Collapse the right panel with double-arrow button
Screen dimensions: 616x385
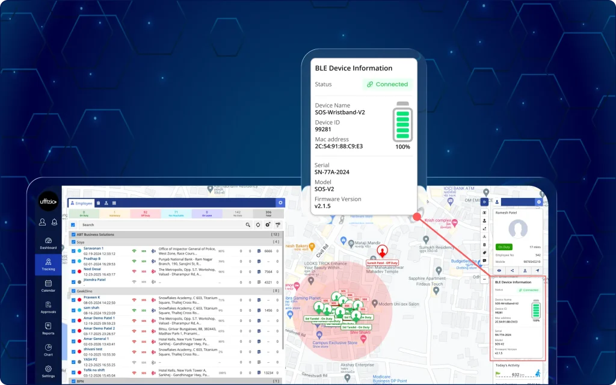(484, 202)
